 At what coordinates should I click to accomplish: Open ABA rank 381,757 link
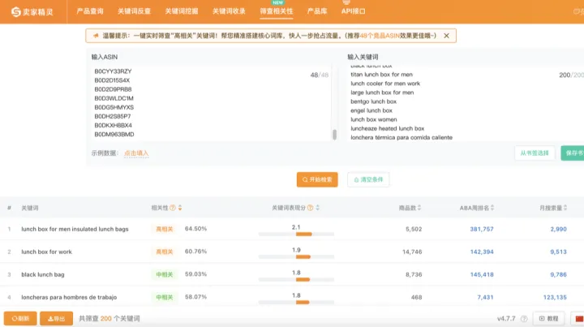click(x=482, y=229)
